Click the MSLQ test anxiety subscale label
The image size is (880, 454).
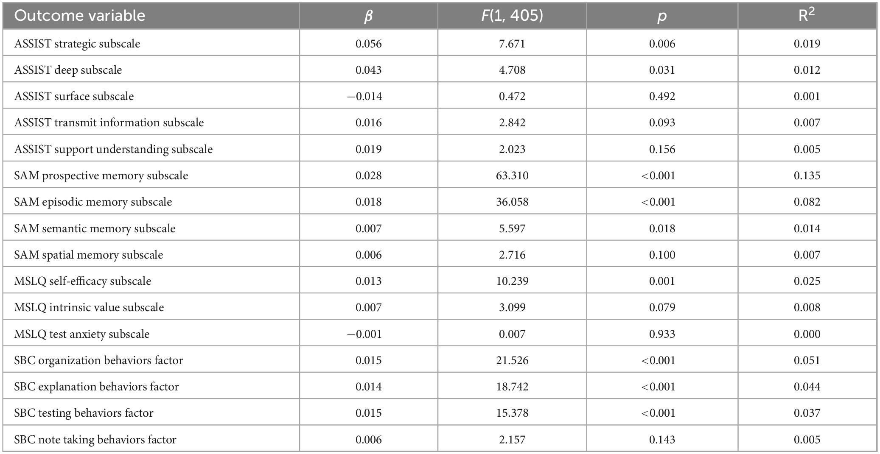pyautogui.click(x=81, y=334)
